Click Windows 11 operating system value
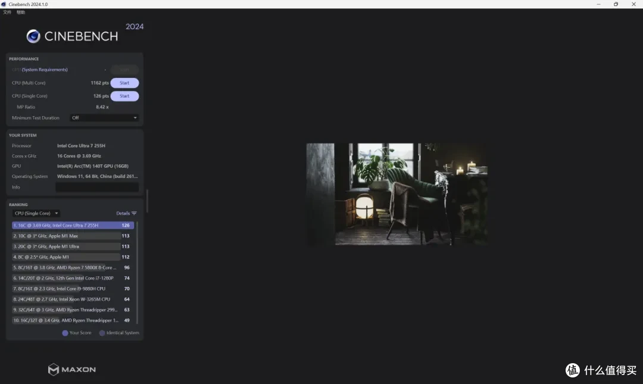Screen dimensions: 643x384 coord(98,176)
